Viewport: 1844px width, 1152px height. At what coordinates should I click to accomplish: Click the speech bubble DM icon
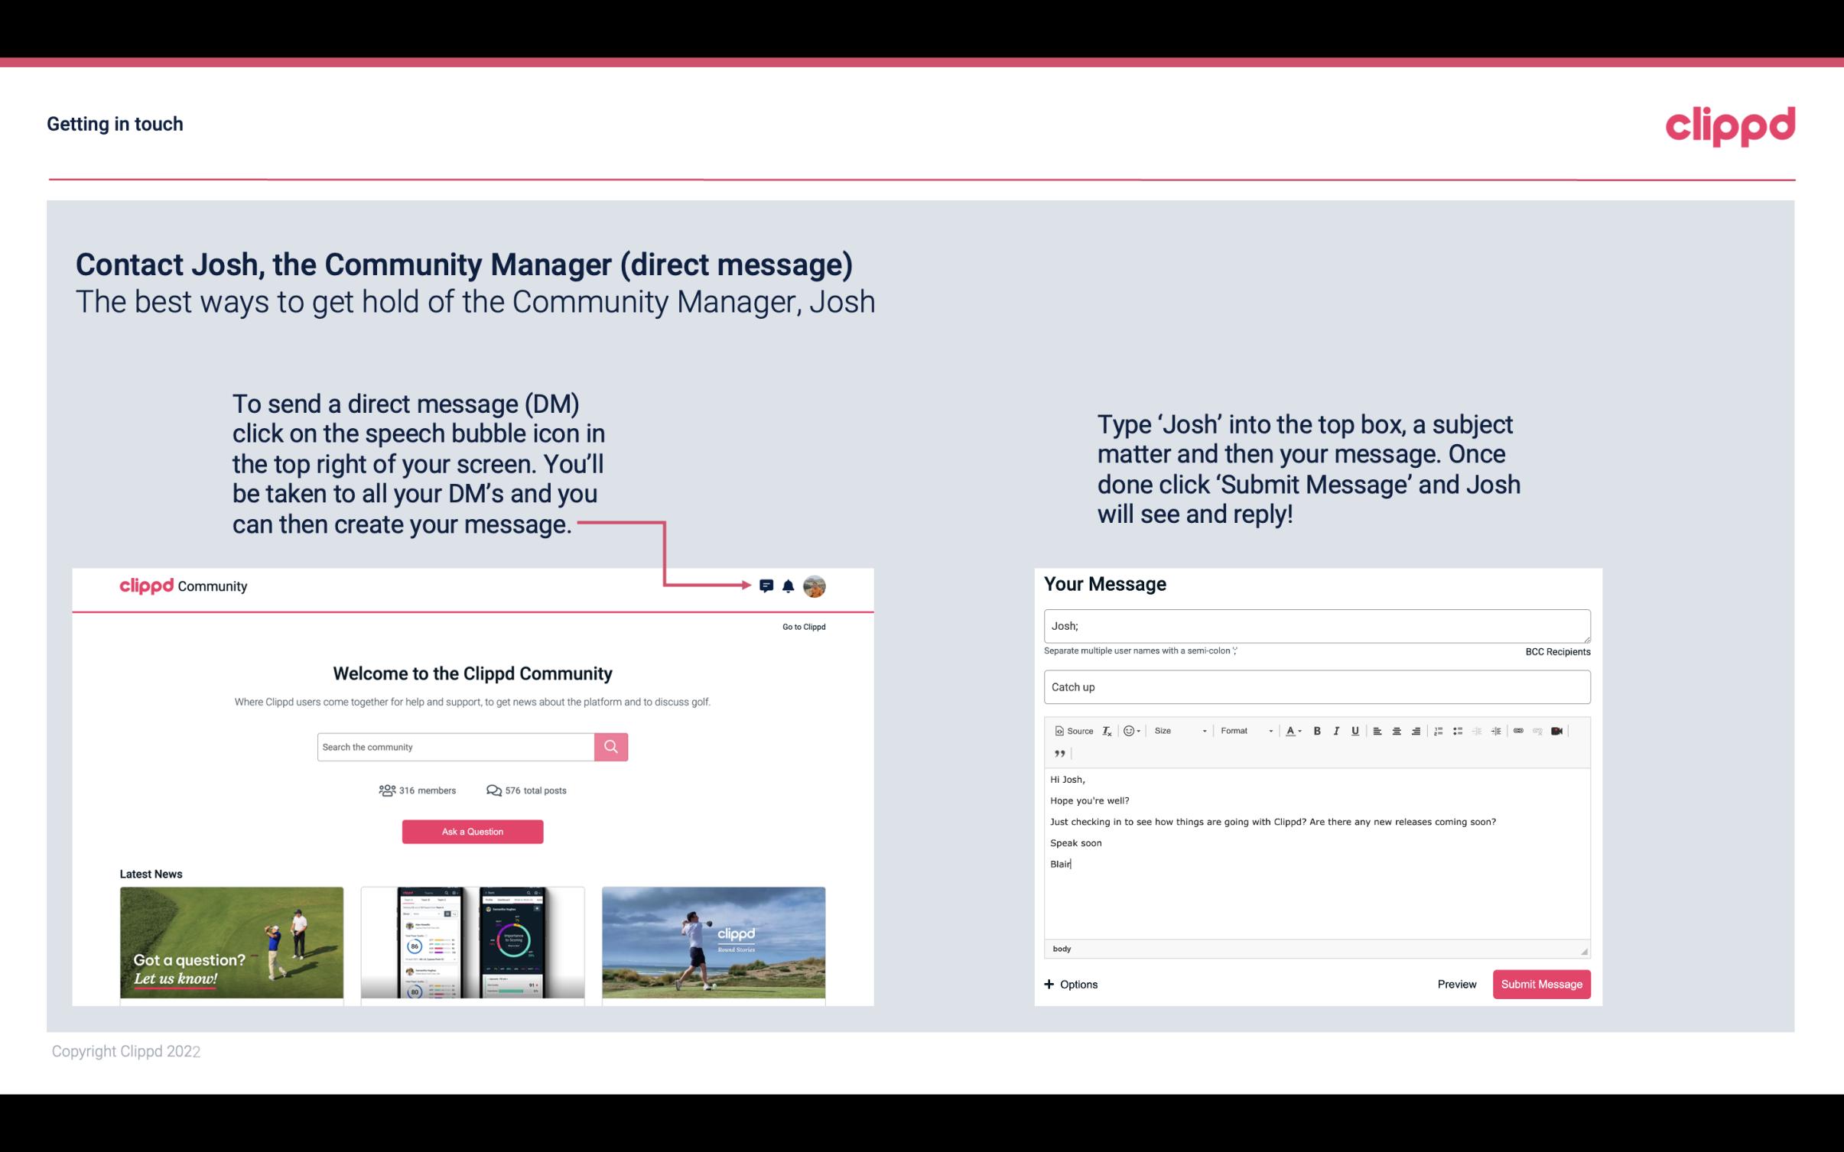(x=767, y=586)
